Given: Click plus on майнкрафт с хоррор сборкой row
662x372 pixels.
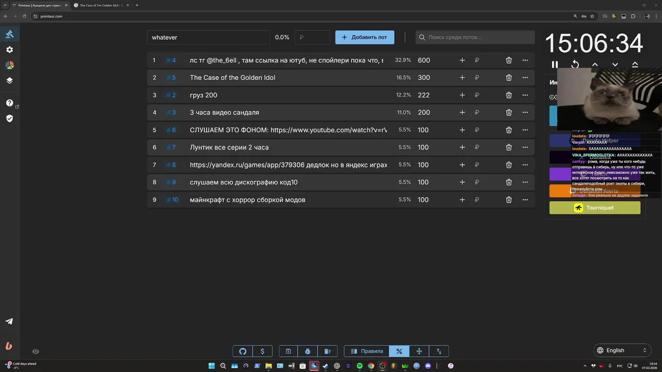Looking at the screenshot, I should click(x=462, y=200).
